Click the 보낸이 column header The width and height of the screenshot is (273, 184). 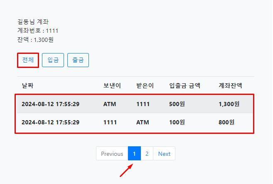tap(112, 86)
